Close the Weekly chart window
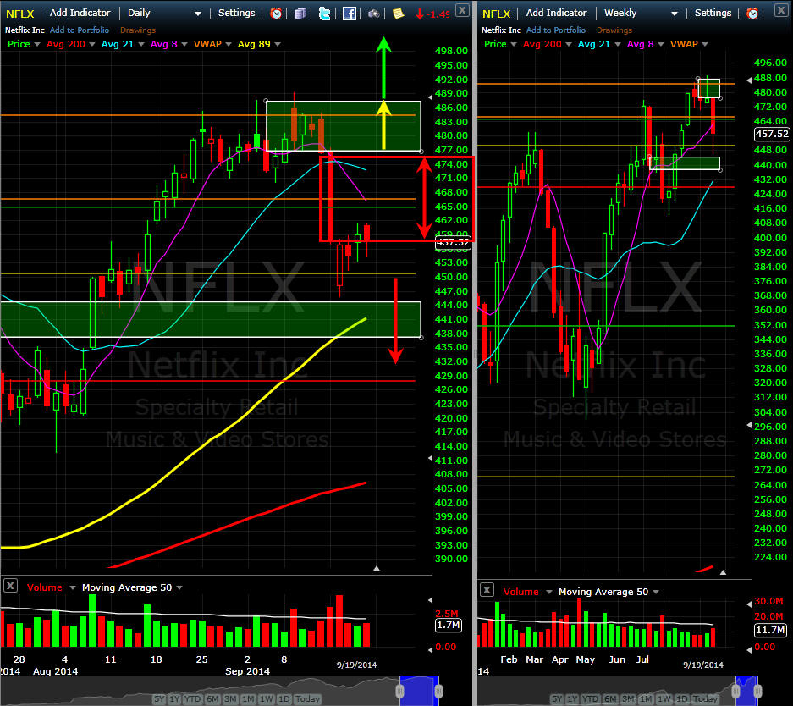This screenshot has width=793, height=706. [781, 9]
